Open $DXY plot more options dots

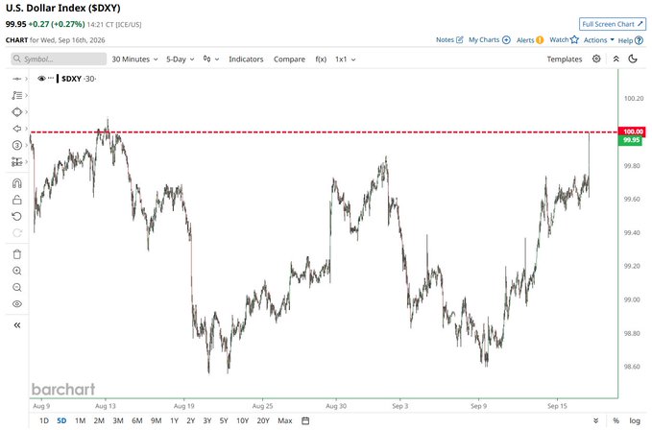tap(51, 78)
